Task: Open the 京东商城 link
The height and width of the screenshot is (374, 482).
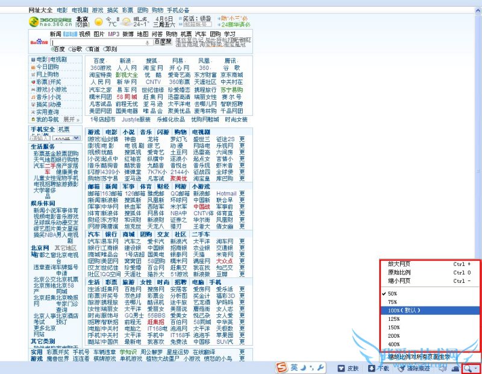Action: (232, 75)
